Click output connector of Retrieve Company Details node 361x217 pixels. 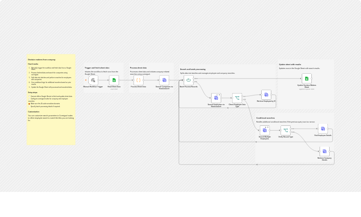330,151
